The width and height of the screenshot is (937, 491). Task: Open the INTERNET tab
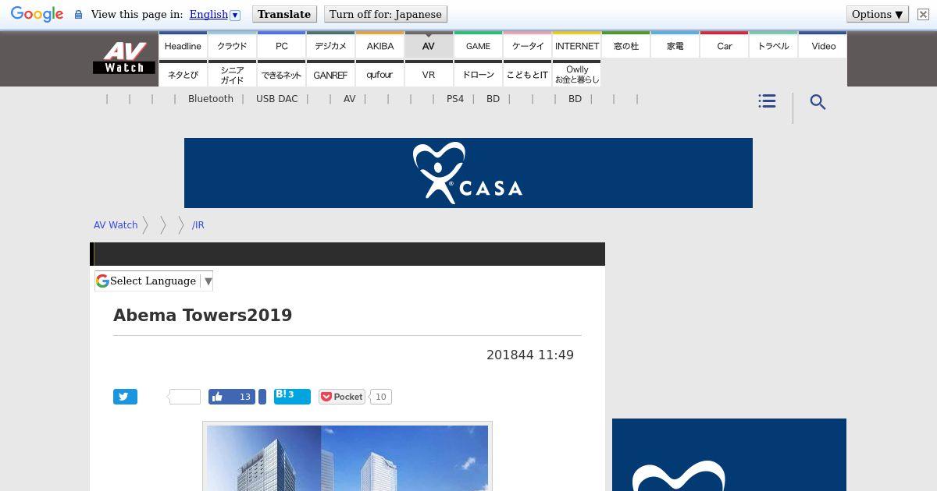pos(577,45)
